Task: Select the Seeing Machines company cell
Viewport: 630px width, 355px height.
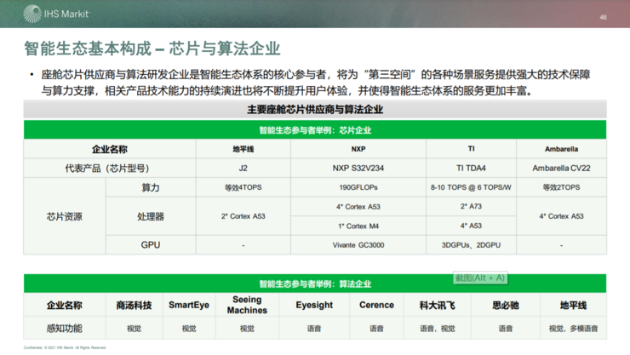Action: click(247, 306)
